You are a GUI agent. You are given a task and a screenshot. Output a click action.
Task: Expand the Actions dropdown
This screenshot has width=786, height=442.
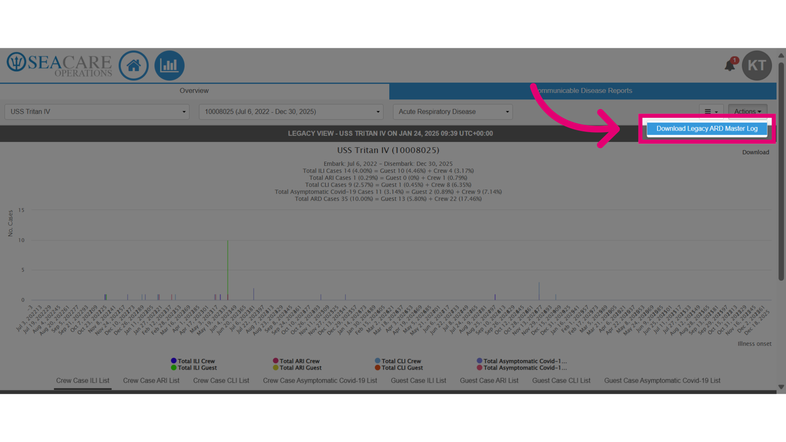748,111
